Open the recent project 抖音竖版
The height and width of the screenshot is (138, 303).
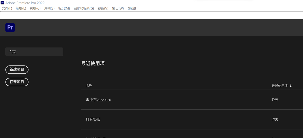click(x=93, y=119)
